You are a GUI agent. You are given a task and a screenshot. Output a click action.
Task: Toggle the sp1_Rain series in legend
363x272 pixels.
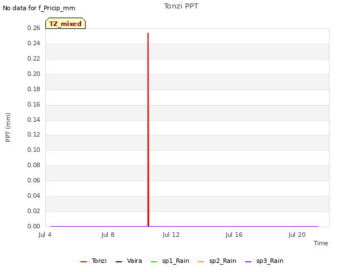170,261
